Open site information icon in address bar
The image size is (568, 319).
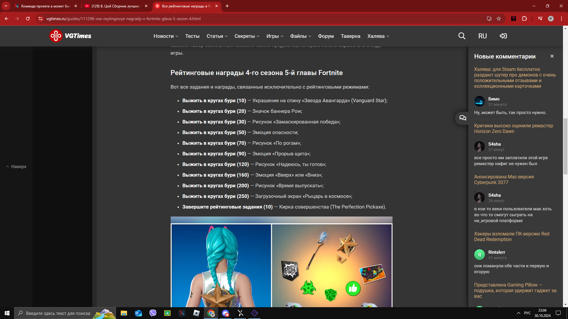(x=41, y=19)
